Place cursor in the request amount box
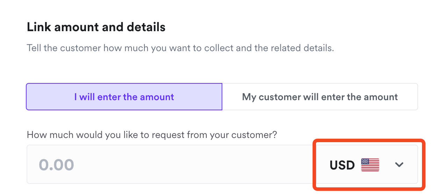 171,165
